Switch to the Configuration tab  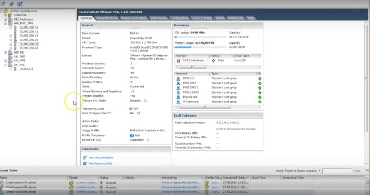179,18
